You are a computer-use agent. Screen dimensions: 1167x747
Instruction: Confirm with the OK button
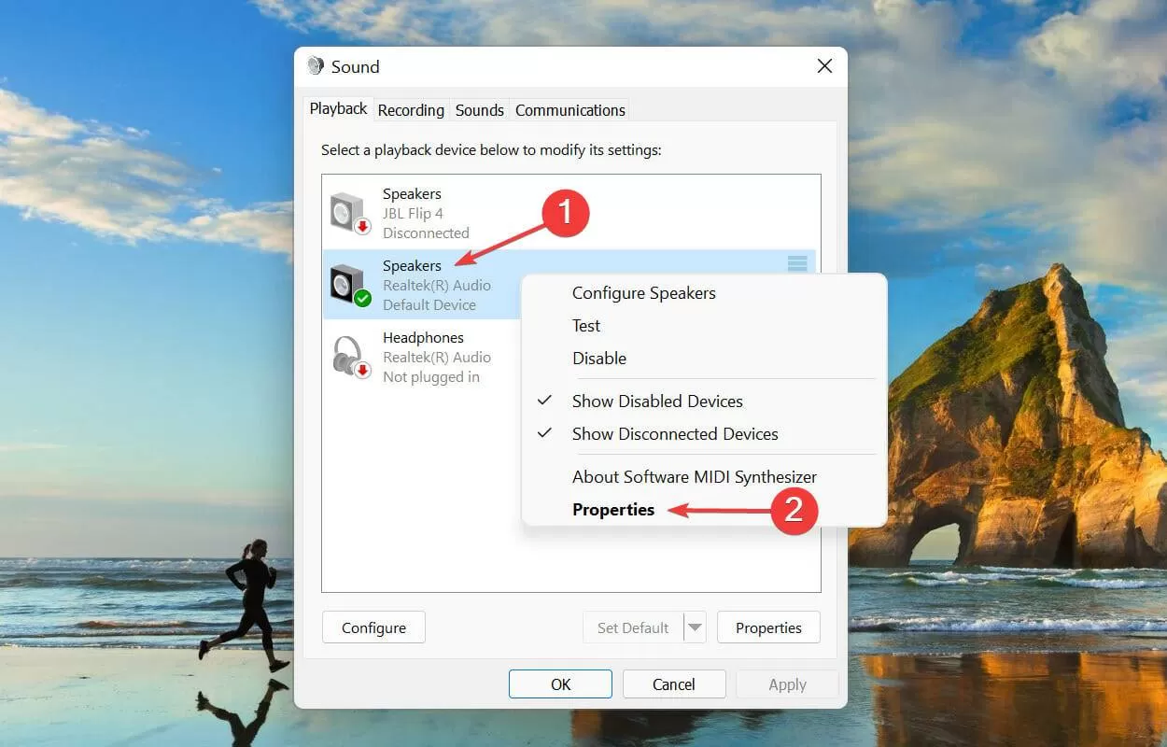560,684
